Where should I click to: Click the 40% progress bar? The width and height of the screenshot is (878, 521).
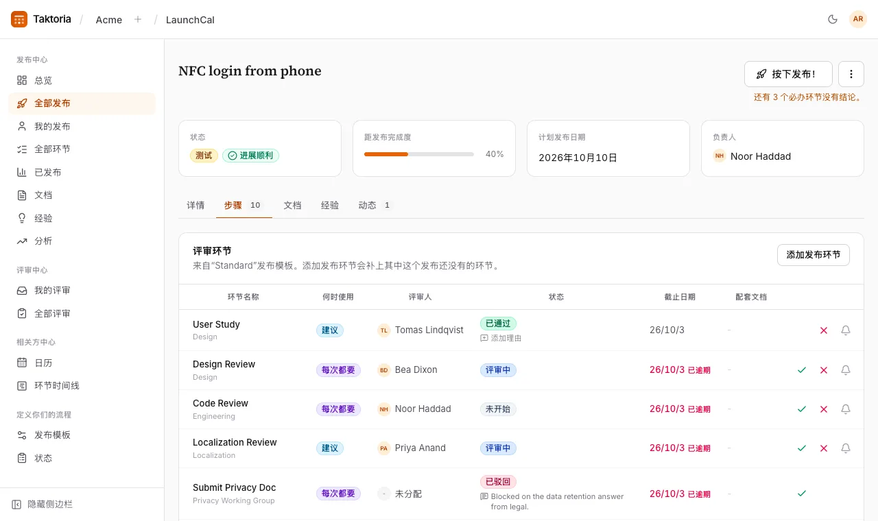(419, 154)
